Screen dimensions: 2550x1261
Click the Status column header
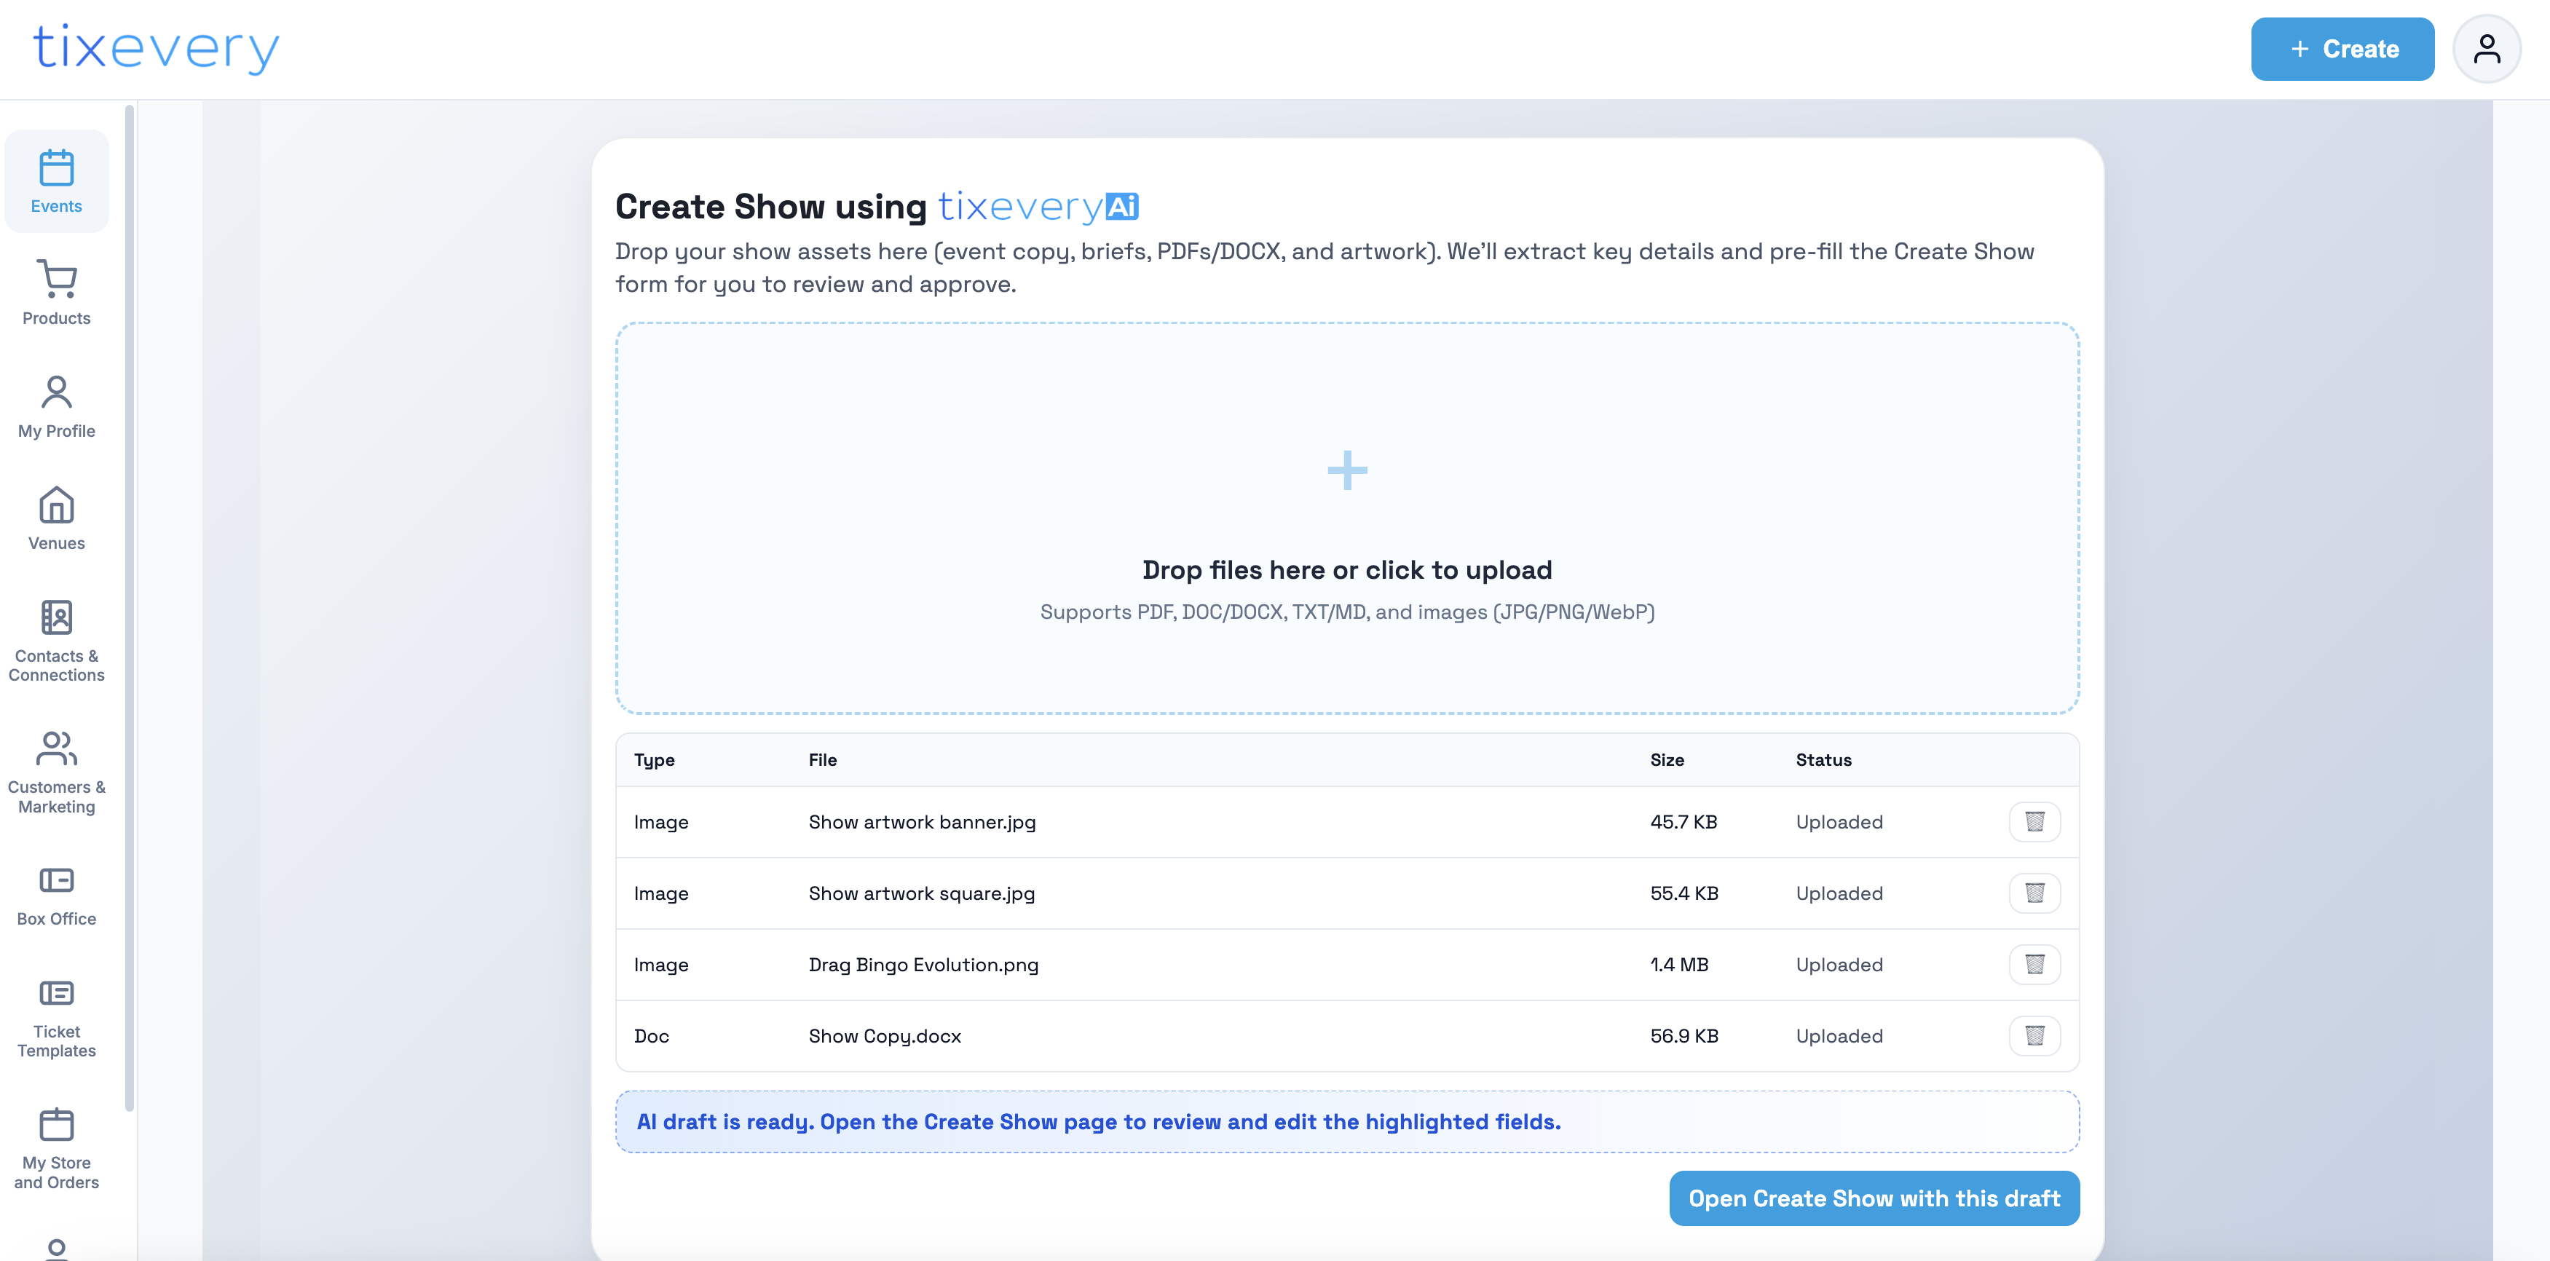point(1823,760)
